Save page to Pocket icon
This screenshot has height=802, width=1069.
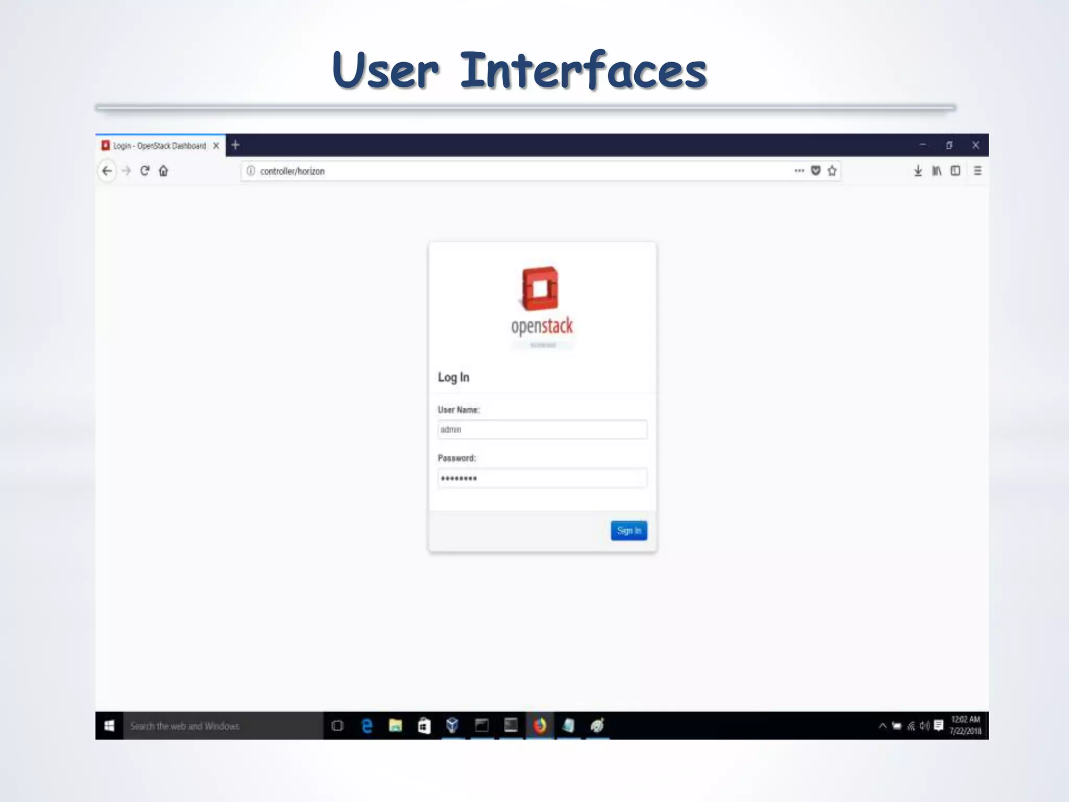point(816,171)
